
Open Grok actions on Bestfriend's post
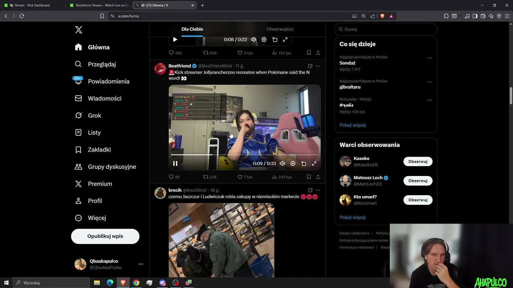click(x=310, y=66)
